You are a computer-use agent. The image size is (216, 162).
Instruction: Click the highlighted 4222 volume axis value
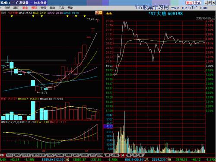108,127
